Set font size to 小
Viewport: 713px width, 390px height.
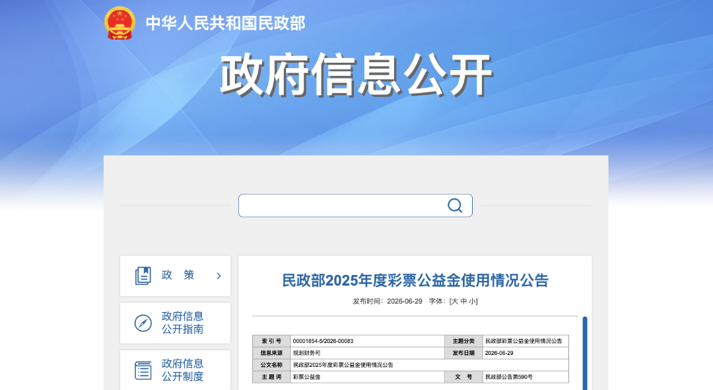[x=473, y=301]
